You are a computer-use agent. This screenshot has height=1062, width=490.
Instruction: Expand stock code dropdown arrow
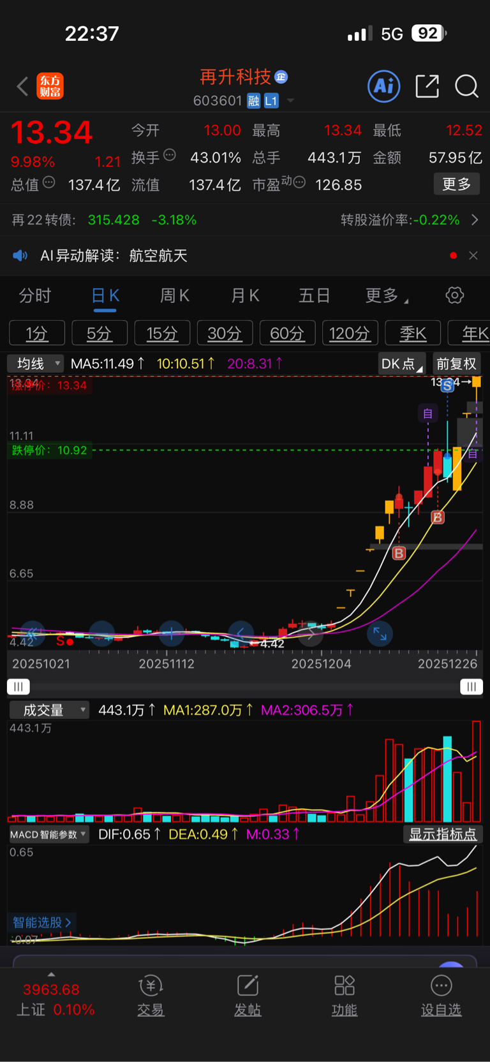(290, 101)
